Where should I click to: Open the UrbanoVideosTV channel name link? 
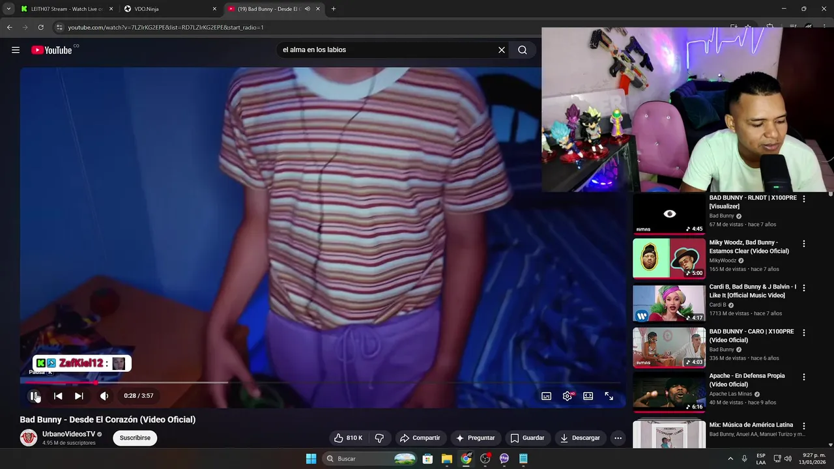coord(68,434)
